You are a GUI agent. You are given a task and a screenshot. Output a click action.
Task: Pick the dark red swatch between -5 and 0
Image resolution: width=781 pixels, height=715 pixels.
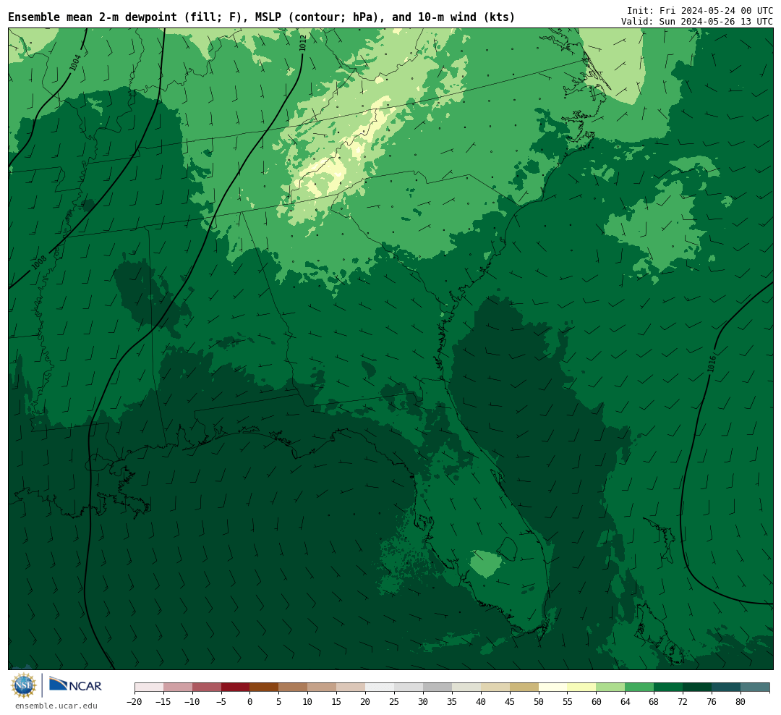[x=236, y=687]
